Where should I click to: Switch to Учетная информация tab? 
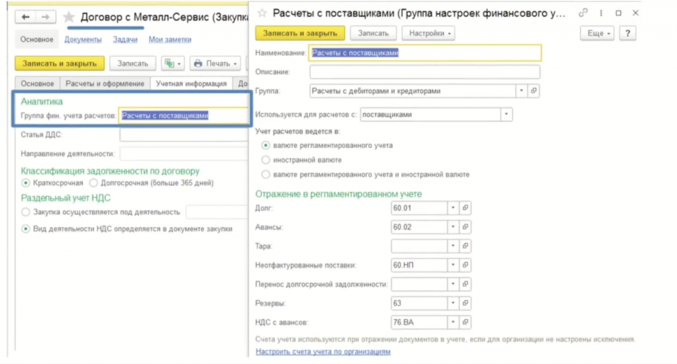pyautogui.click(x=191, y=84)
